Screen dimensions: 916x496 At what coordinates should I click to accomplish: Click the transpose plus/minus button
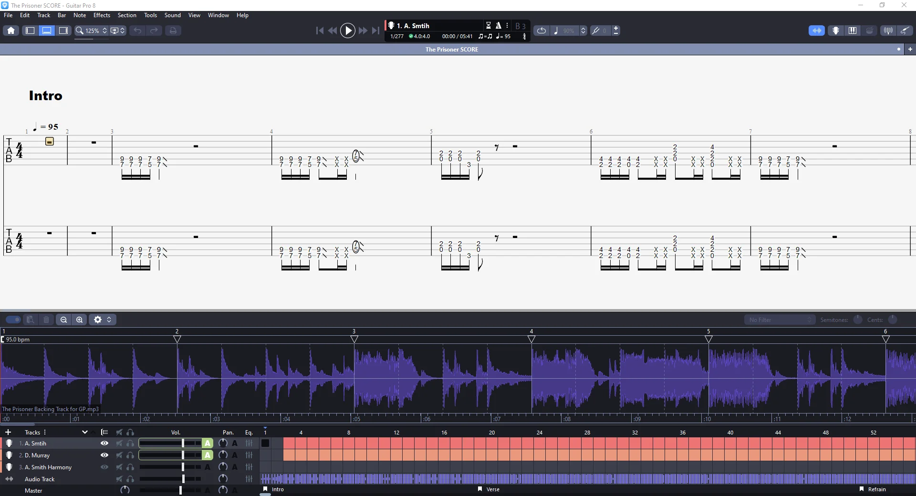(x=616, y=31)
